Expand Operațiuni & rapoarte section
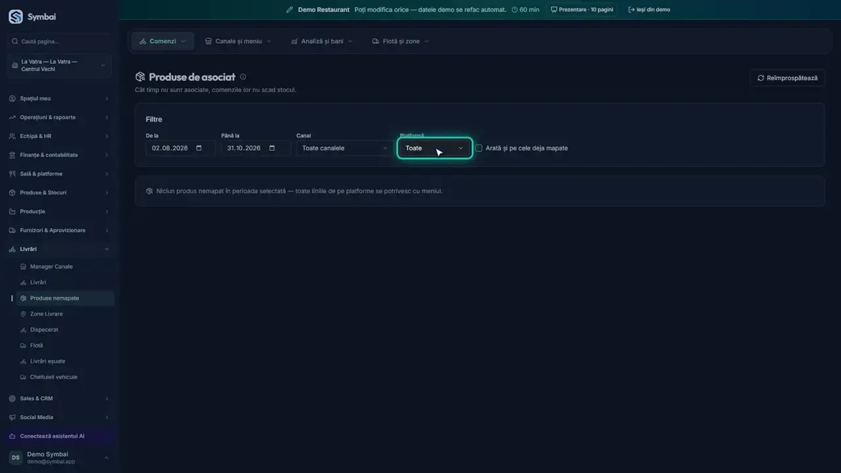This screenshot has height=473, width=841. click(59, 118)
